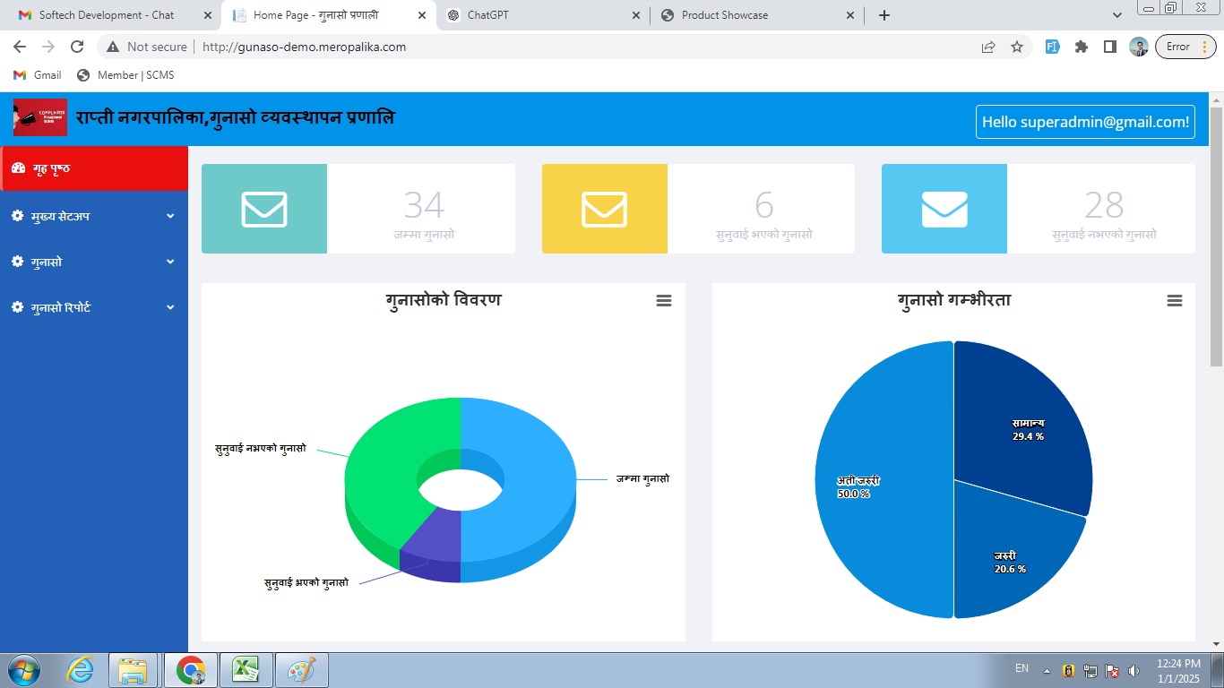Image resolution: width=1224 pixels, height=688 pixels.
Task: Launch Excel from the taskbar
Action: click(246, 669)
